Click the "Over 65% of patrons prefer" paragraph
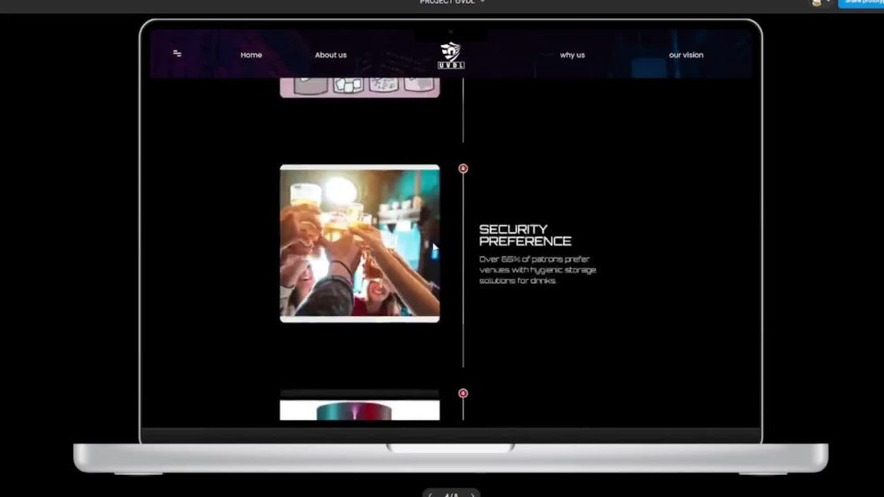884x497 pixels. coord(537,269)
